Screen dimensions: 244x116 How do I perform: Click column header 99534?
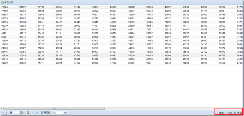(x=227, y=7)
